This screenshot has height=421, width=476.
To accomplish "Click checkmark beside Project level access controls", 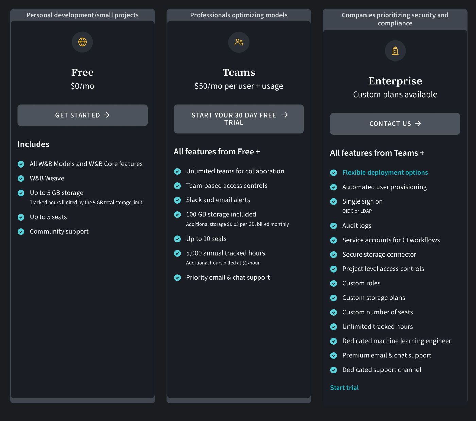I will 334,269.
